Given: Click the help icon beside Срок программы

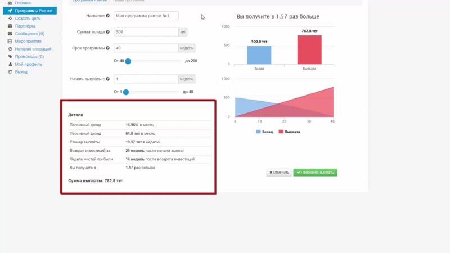Looking at the screenshot, I should pyautogui.click(x=107, y=48).
